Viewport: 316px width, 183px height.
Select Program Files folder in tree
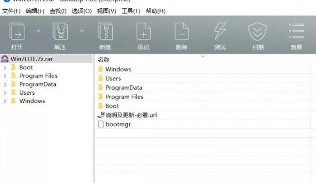point(38,76)
